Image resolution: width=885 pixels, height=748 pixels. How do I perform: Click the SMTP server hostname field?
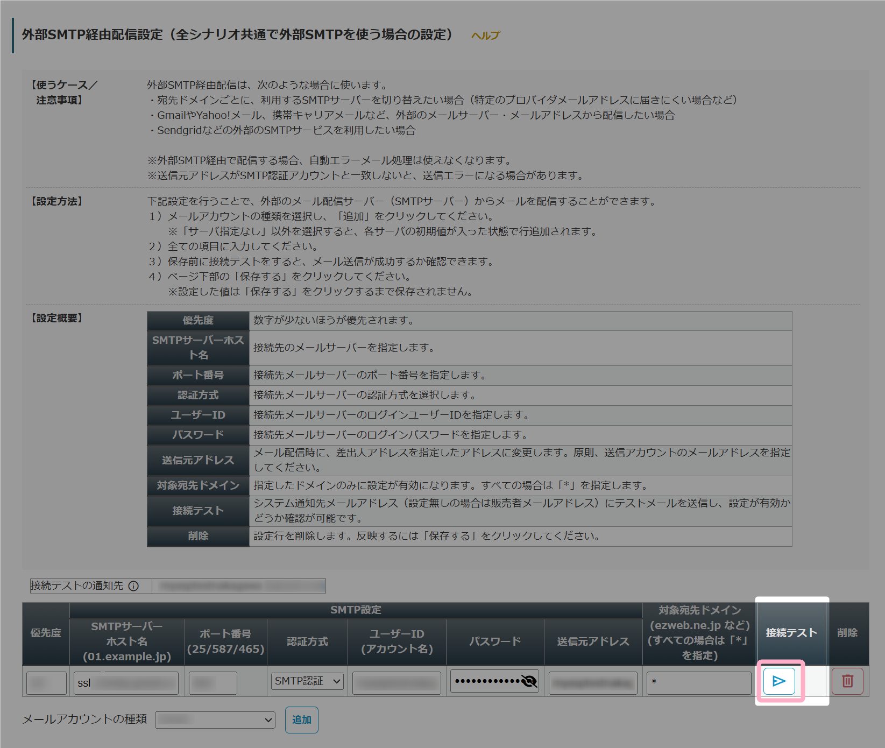(x=126, y=683)
